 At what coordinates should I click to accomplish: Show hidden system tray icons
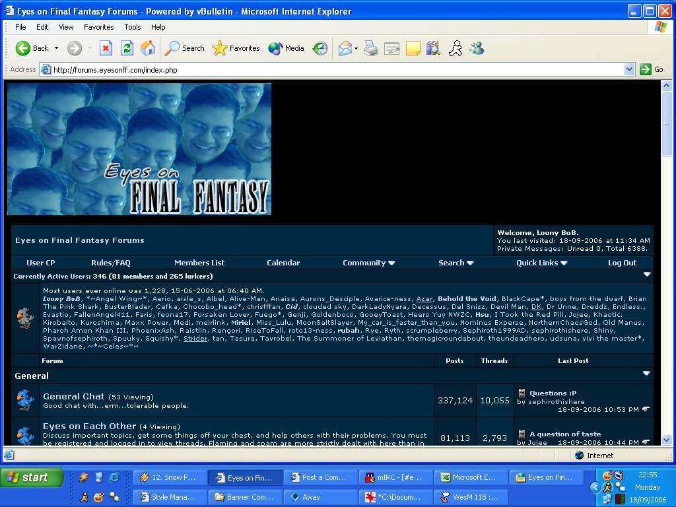[x=595, y=487]
